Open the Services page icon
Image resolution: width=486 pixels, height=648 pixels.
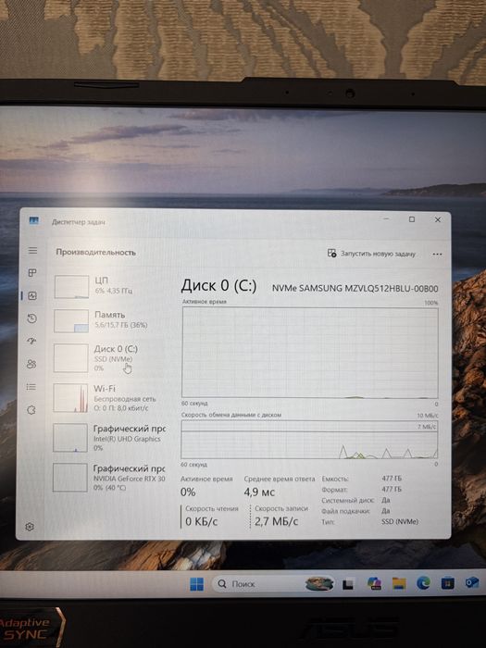coord(31,410)
